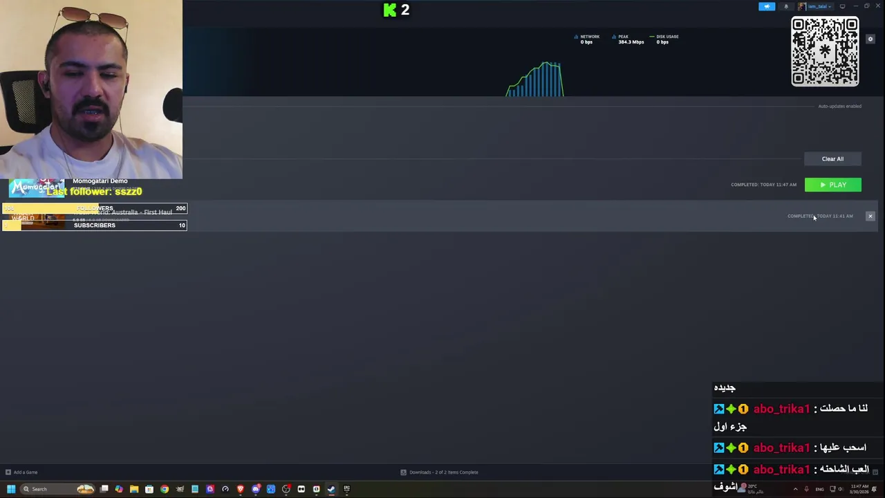
Task: Launch Brave browser from the taskbar
Action: 241,489
